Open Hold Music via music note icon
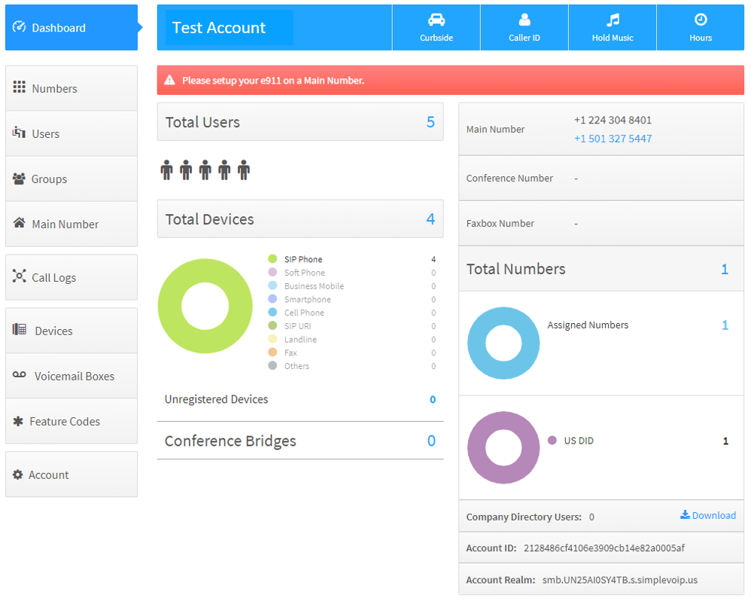Image resolution: width=751 pixels, height=601 pixels. click(x=612, y=19)
